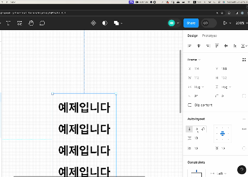The height and width of the screenshot is (177, 248).
Task: Select the first 예제입니다 text layer
Action: click(x=84, y=108)
